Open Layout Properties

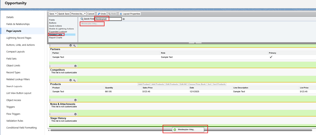(130, 14)
